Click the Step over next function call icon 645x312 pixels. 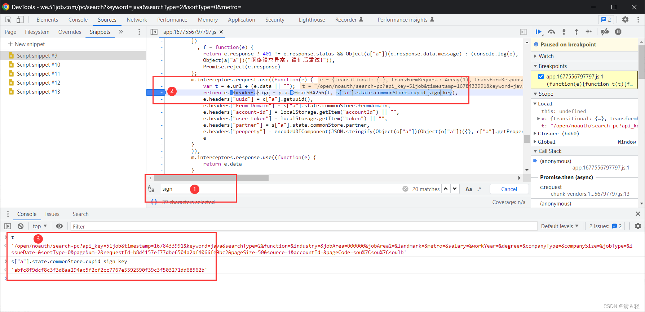[x=551, y=32]
